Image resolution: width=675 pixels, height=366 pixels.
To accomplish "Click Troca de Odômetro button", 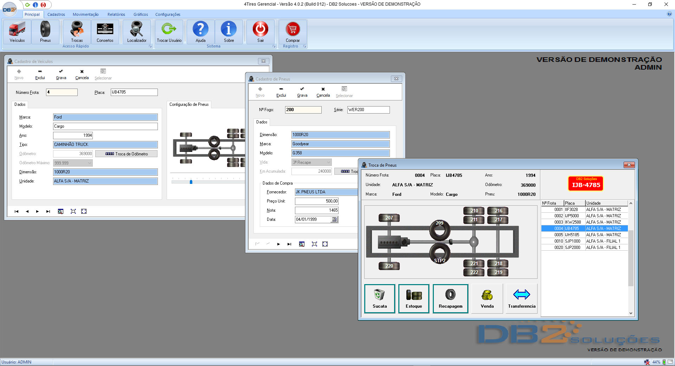I will click(127, 154).
